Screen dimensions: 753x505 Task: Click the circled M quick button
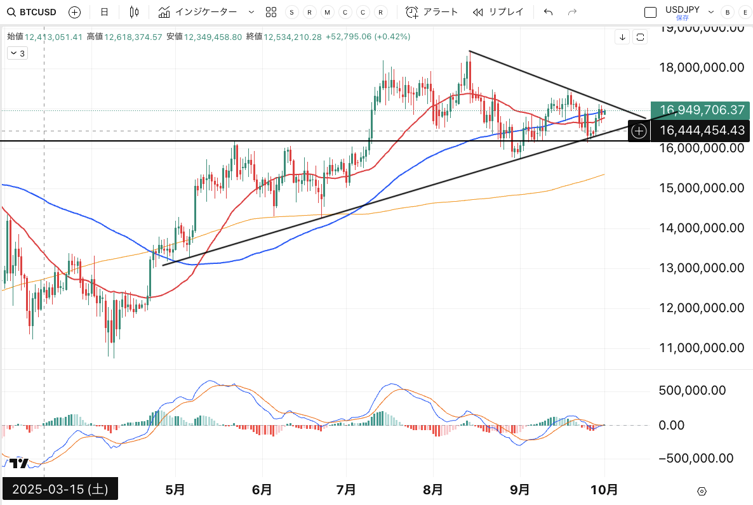pyautogui.click(x=327, y=13)
